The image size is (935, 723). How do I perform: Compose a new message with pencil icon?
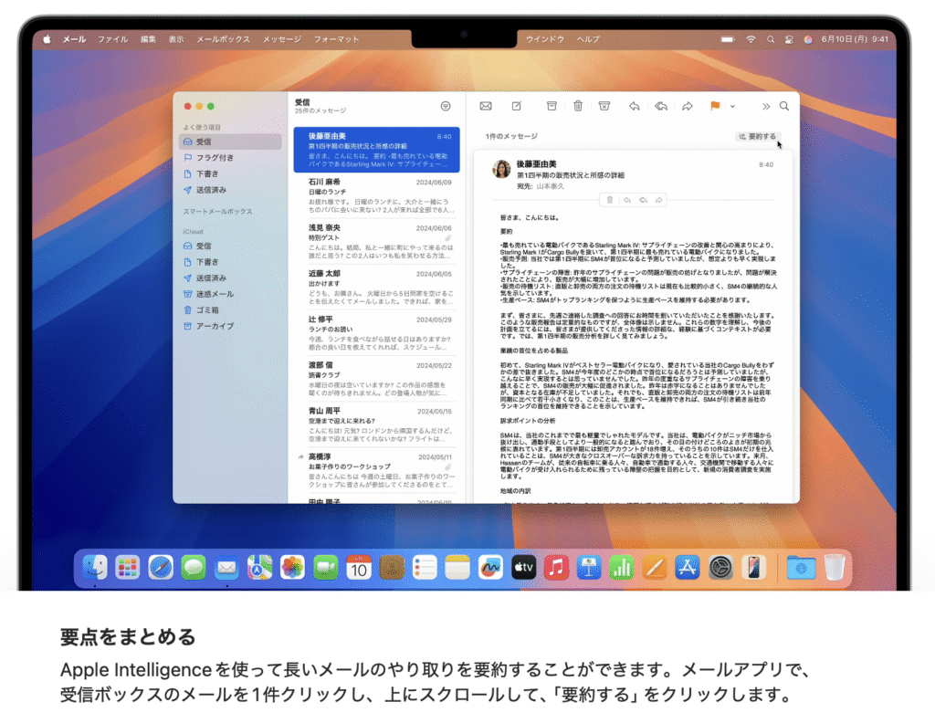click(517, 106)
